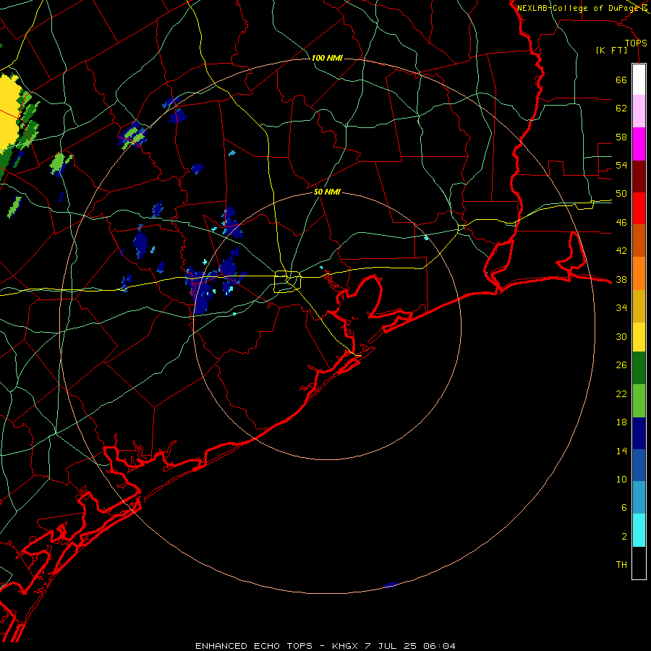This screenshot has height=651, width=651.
Task: Click the '30' legend scale label
Action: click(x=621, y=336)
